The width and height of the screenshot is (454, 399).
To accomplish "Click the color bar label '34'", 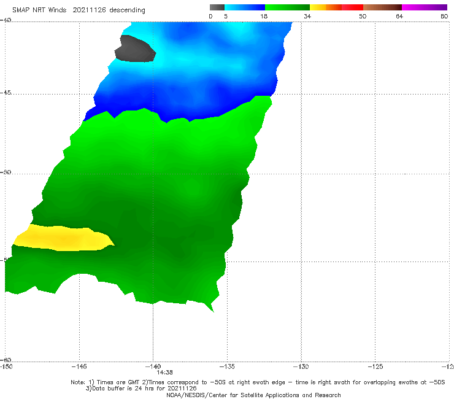I will coord(307,16).
